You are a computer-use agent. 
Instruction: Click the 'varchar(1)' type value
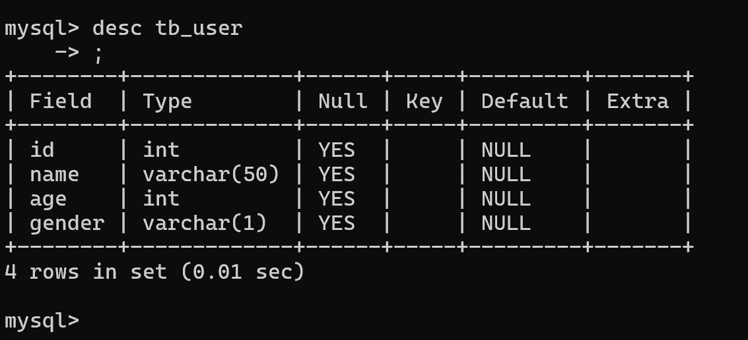[205, 223]
